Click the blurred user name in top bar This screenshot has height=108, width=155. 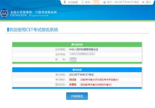(96, 2)
